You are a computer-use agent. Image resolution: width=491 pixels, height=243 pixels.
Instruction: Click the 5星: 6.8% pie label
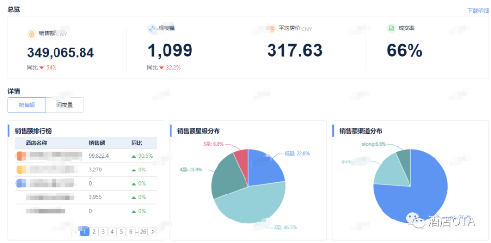tap(214, 144)
